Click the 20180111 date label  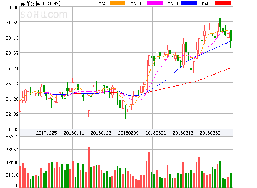point(74,133)
